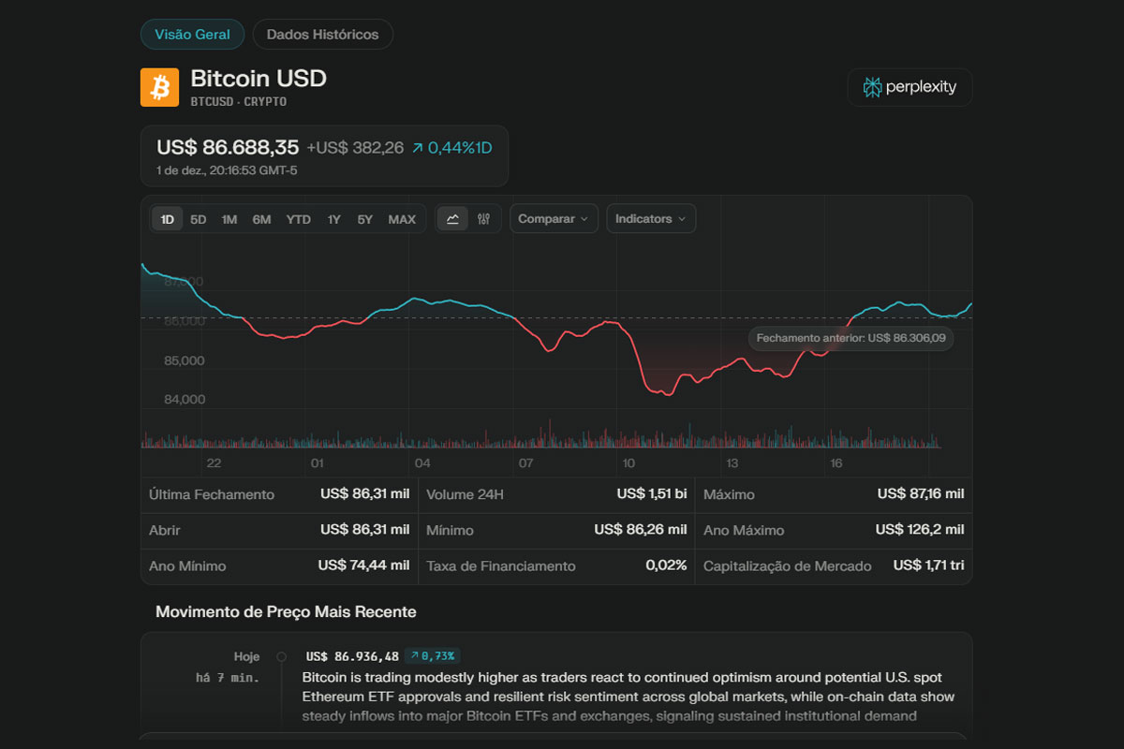Open chart settings via the sliders icon
The image size is (1124, 749).
483,218
